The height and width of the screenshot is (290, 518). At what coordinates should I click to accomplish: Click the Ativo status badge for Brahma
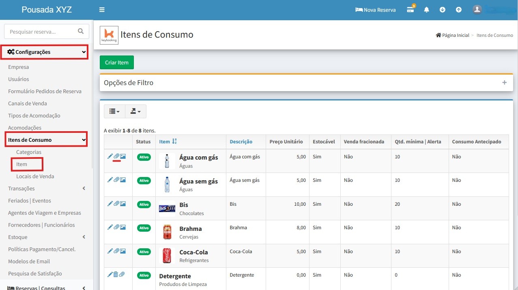(144, 228)
